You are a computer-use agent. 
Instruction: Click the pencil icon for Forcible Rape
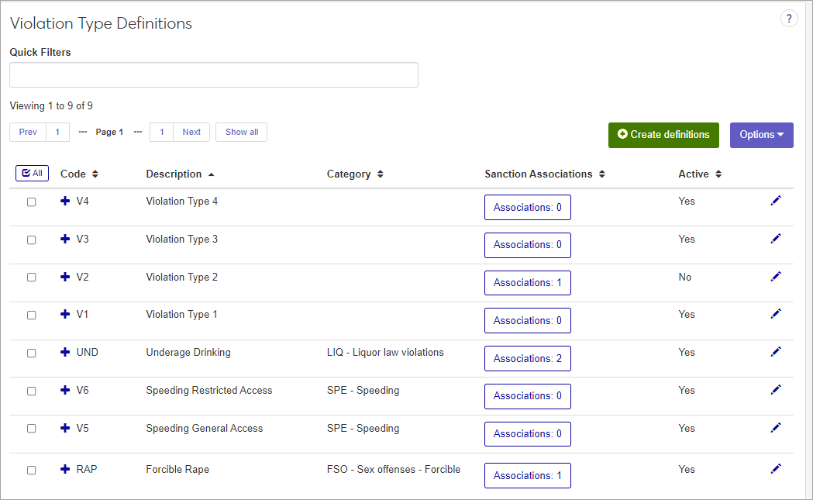tap(776, 468)
